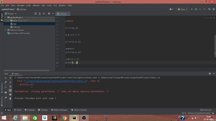This screenshot has height=121, width=216.
Task: Open the VCS menu
Action: 55,5
